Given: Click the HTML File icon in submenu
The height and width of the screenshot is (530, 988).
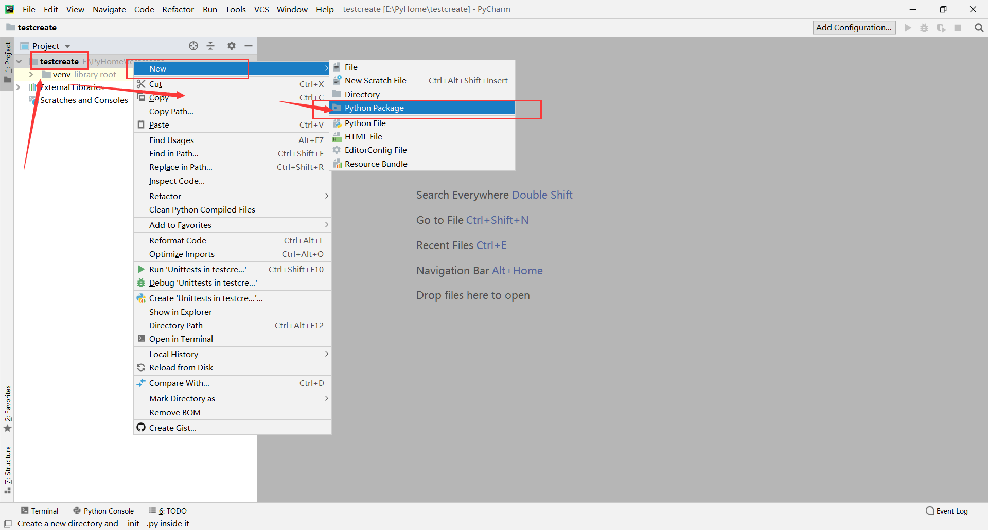Looking at the screenshot, I should (x=337, y=137).
